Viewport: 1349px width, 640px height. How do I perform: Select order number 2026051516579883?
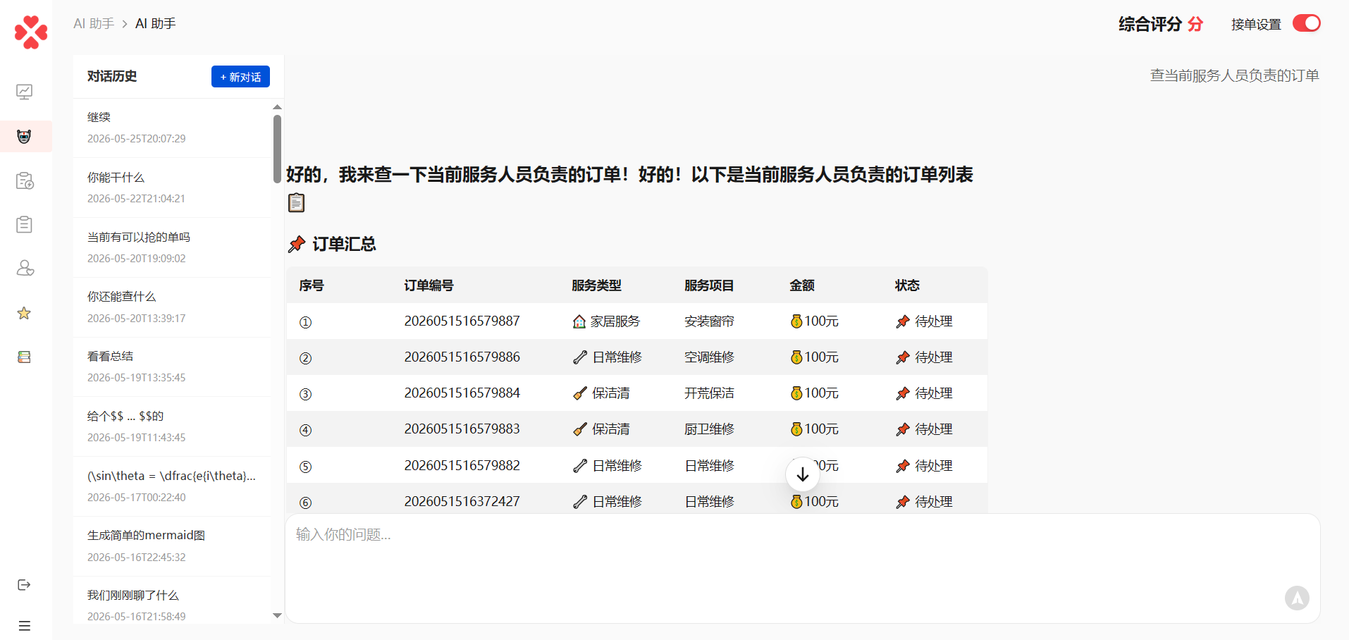[x=462, y=429]
